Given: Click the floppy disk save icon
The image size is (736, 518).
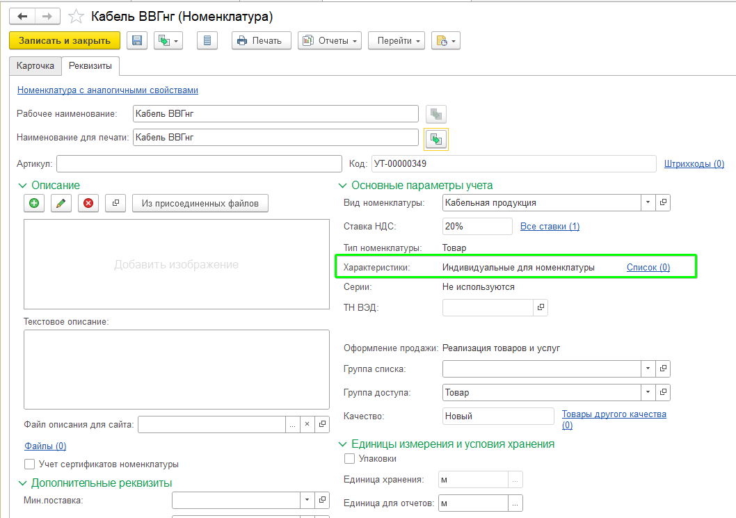Looking at the screenshot, I should coord(137,41).
